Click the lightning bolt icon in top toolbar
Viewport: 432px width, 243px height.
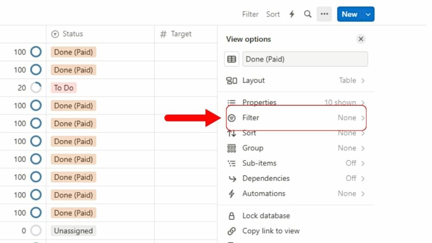pos(292,14)
